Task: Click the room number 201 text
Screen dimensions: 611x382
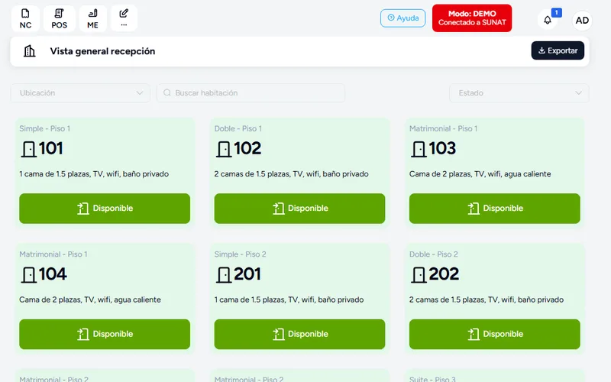Action: (247, 274)
